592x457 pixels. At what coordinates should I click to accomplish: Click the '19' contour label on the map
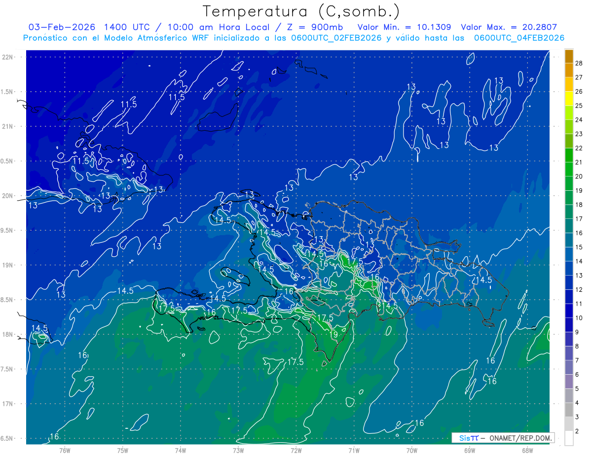coord(334,334)
